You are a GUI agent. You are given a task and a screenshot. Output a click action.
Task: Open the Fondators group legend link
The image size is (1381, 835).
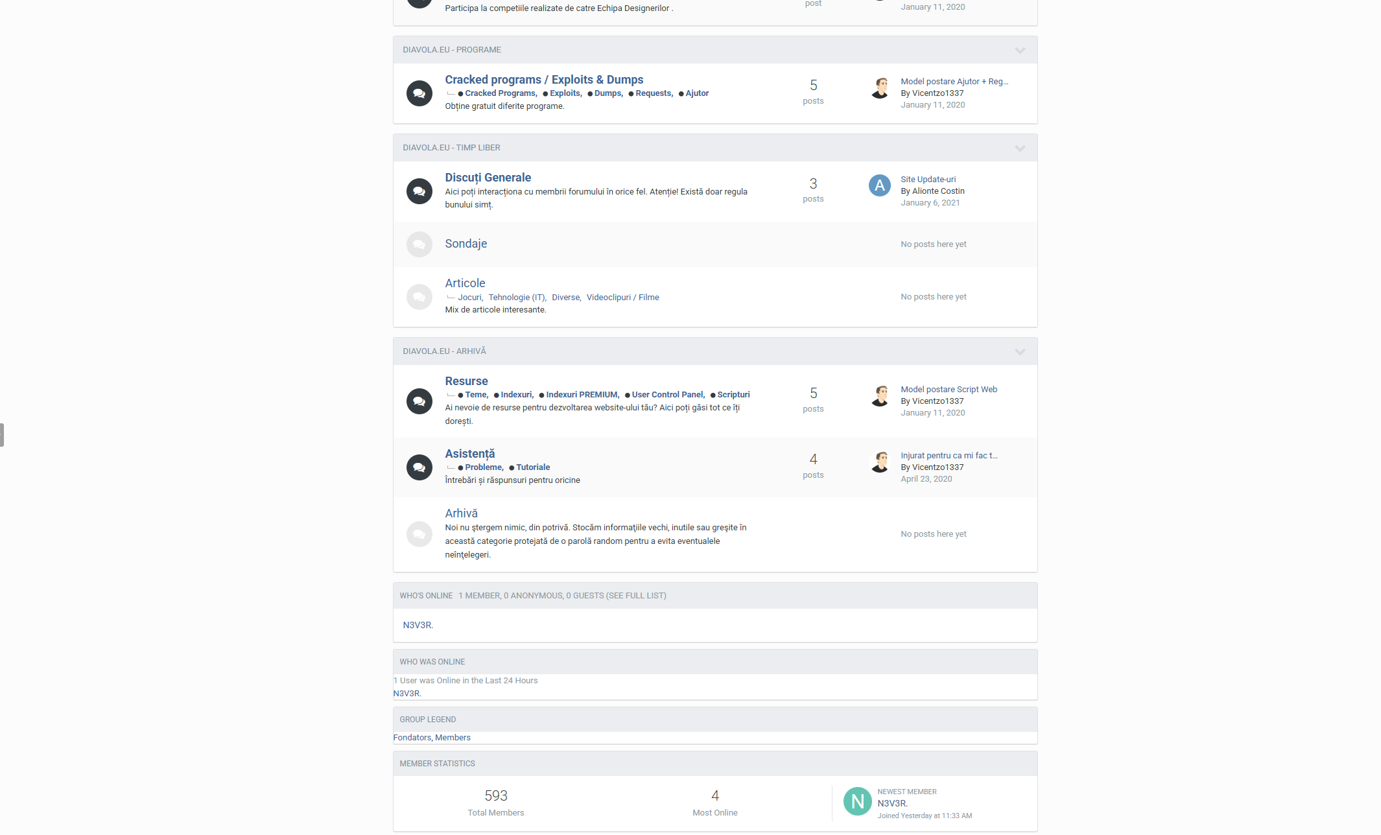(412, 738)
